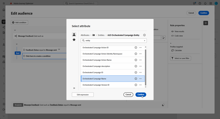The image size is (220, 119).
Task: Select the Message Feedback Exist such as row
Action: click(40, 36)
